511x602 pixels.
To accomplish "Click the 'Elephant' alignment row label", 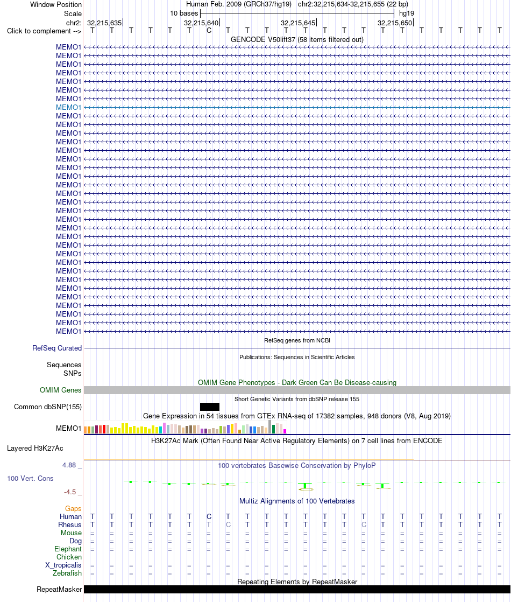I will tap(68, 549).
